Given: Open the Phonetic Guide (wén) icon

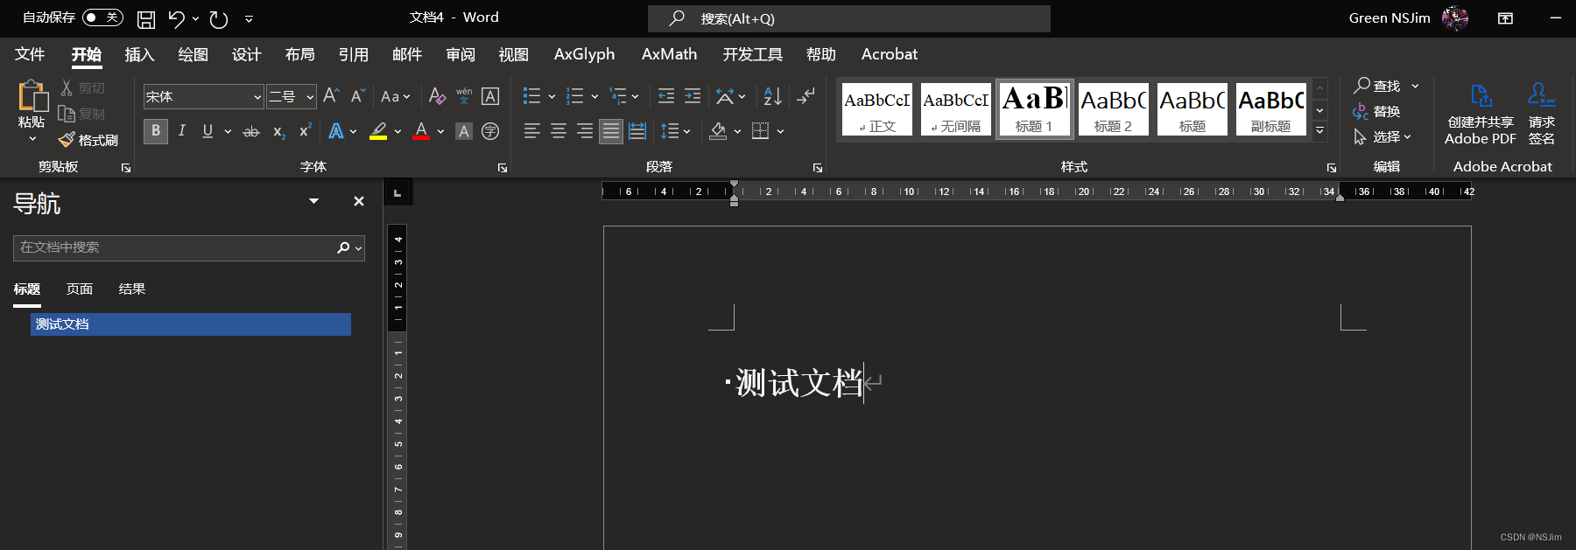Looking at the screenshot, I should click(464, 96).
